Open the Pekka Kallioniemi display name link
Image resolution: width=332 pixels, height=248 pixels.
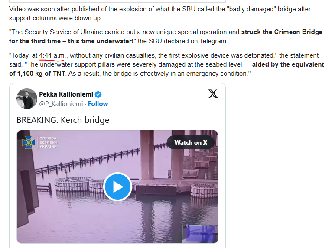coord(66,94)
